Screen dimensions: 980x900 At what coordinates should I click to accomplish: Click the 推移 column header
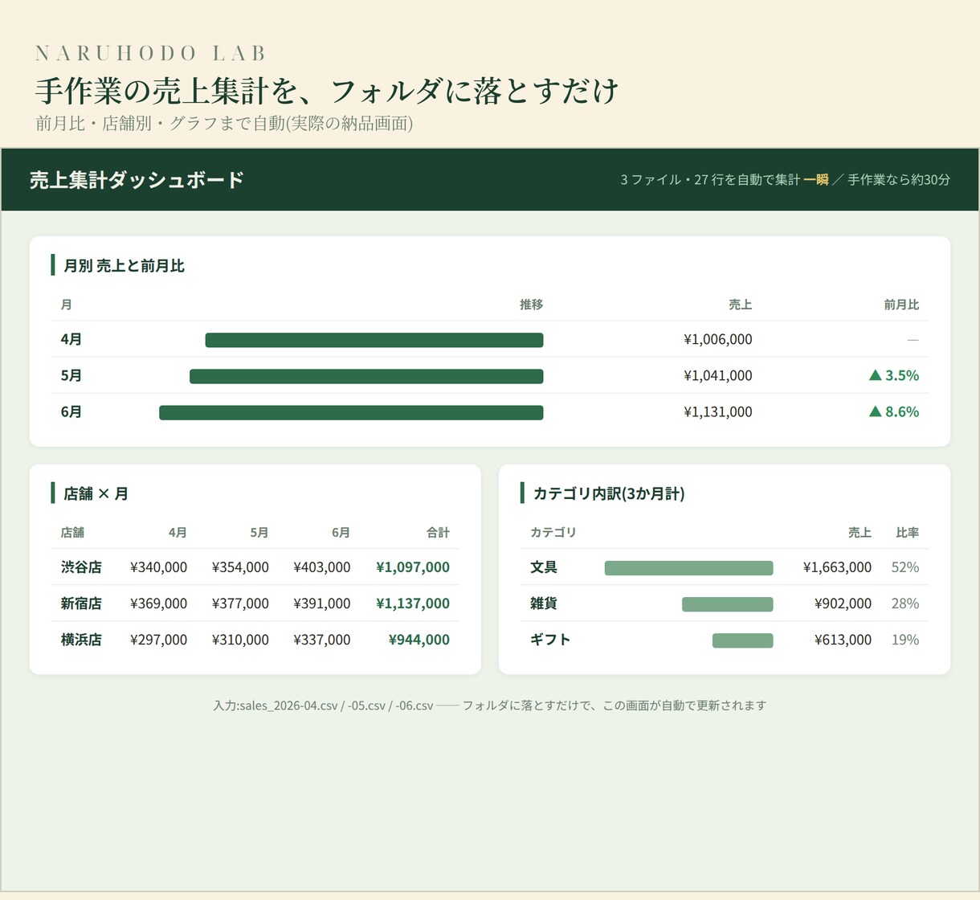(x=531, y=305)
